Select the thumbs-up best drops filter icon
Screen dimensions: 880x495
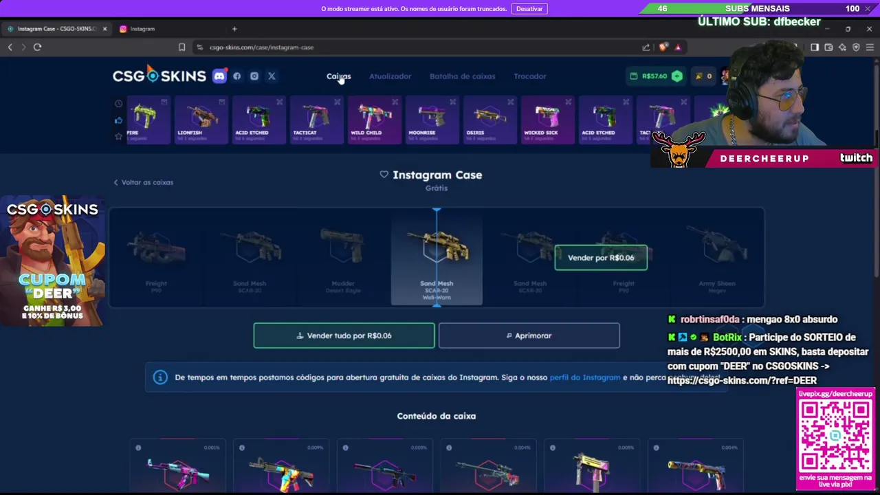click(x=118, y=120)
